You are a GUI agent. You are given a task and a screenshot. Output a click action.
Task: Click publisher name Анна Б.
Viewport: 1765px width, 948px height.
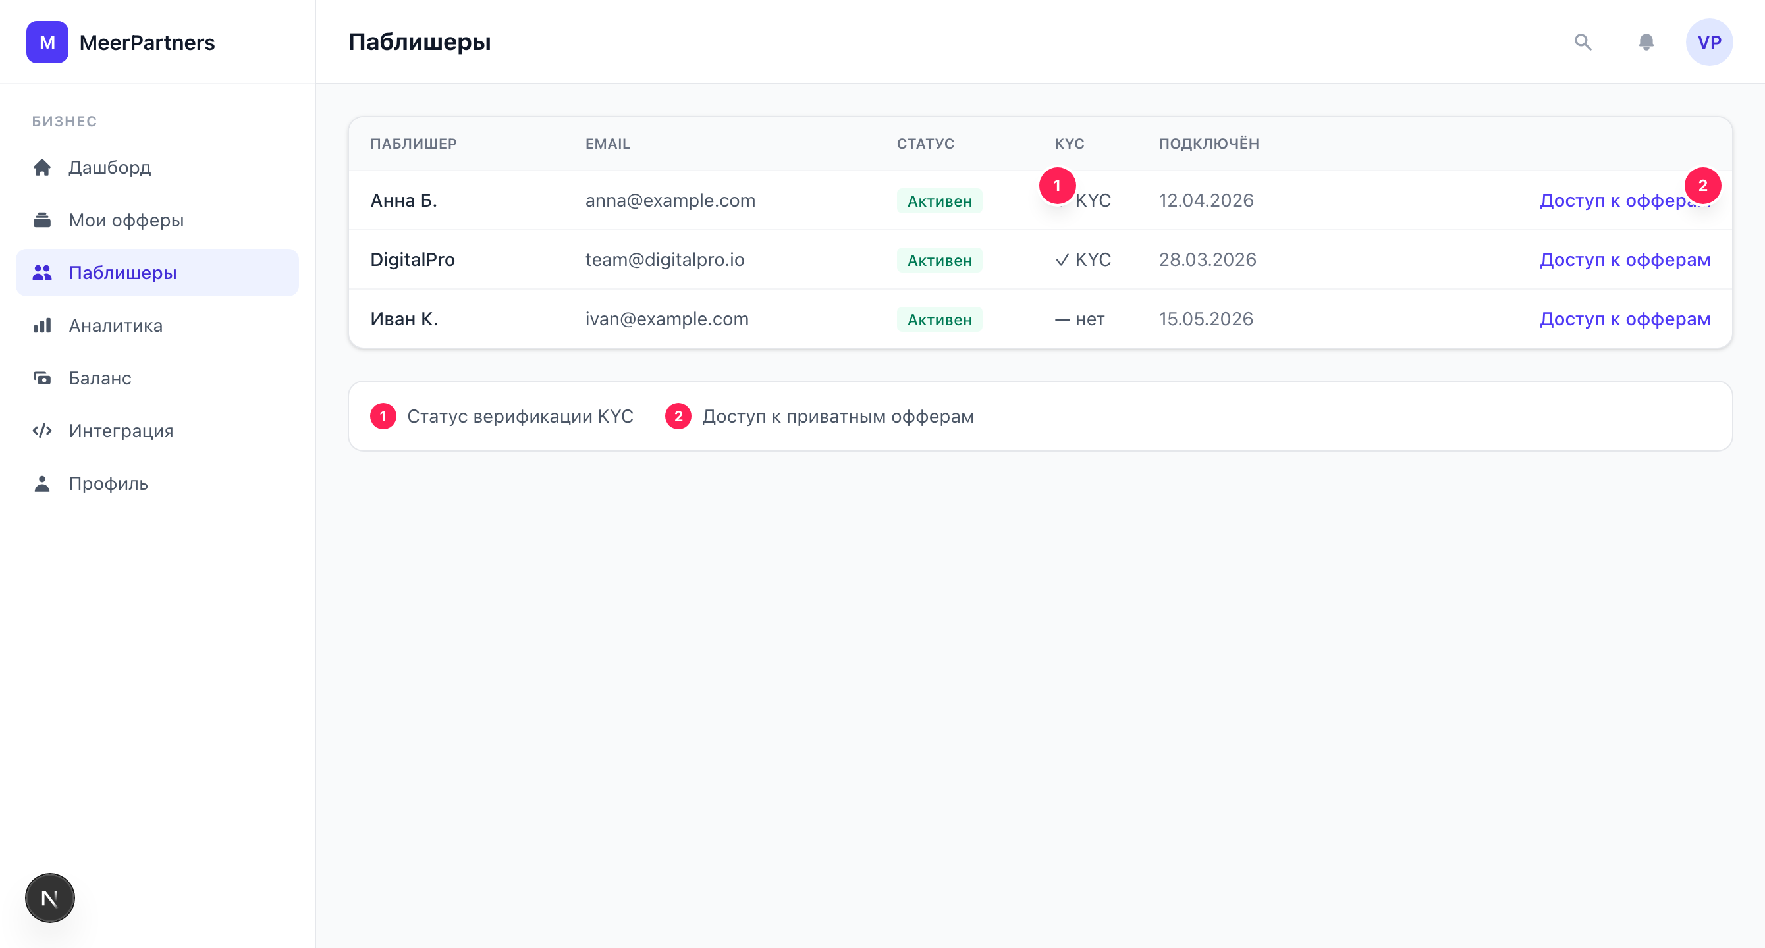404,201
